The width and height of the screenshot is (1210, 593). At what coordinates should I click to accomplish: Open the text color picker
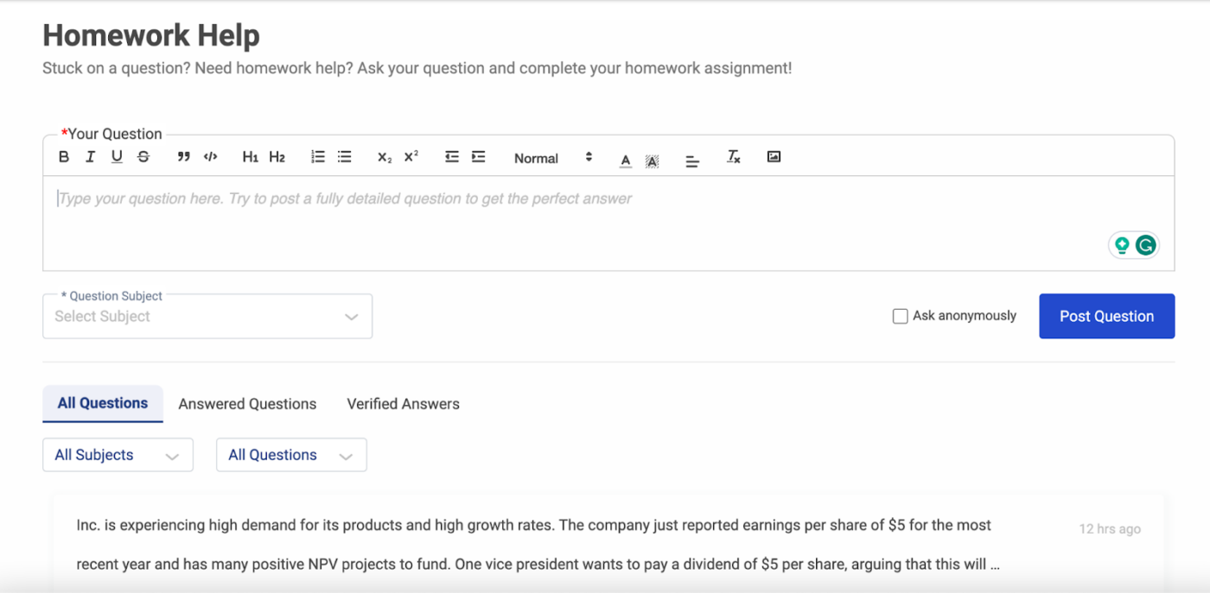tap(626, 160)
